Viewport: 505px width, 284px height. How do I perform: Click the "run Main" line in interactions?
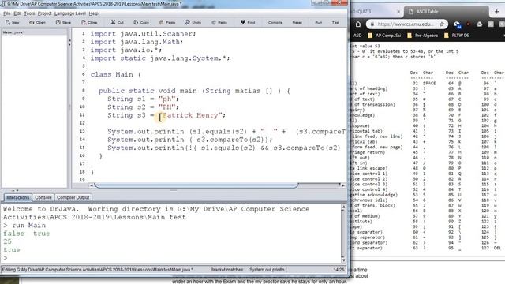tap(24, 226)
